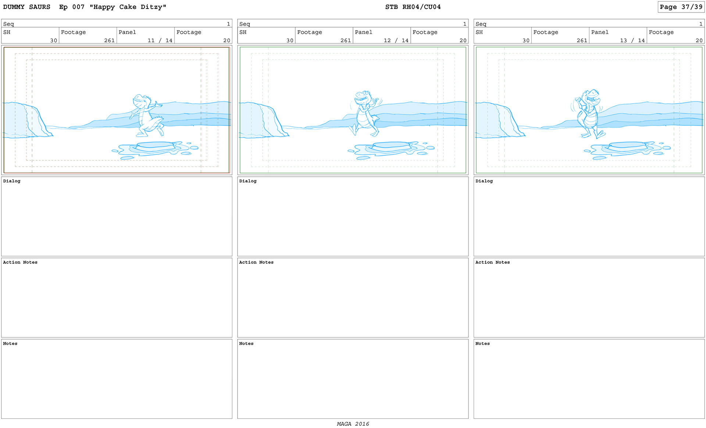Image resolution: width=706 pixels, height=428 pixels.
Task: Click the panel 11 storyboard thumbnail
Action: click(117, 110)
